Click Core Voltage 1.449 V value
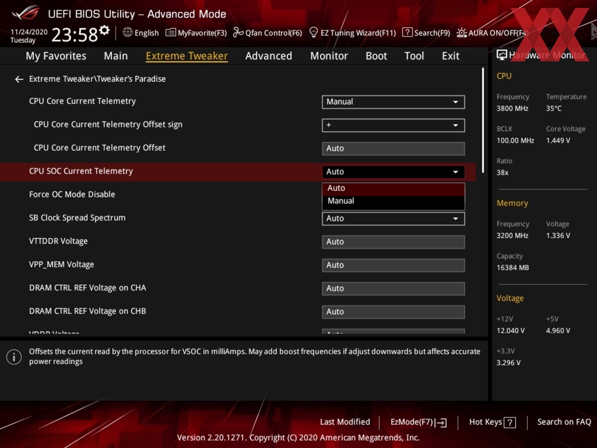Image resolution: width=597 pixels, height=448 pixels. coord(558,141)
